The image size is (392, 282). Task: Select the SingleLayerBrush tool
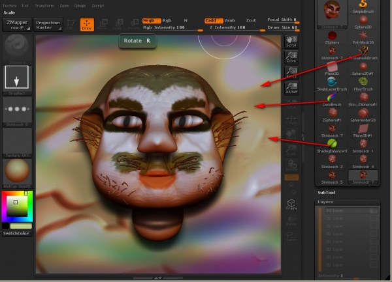coord(332,85)
